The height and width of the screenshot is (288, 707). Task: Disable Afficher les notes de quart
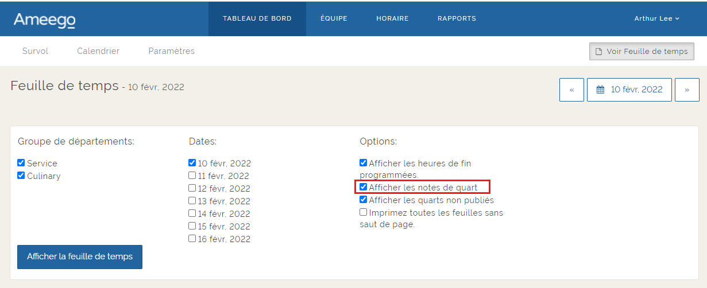[363, 187]
